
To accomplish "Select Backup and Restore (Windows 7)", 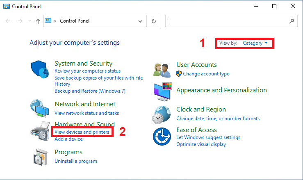I will click(90, 91).
